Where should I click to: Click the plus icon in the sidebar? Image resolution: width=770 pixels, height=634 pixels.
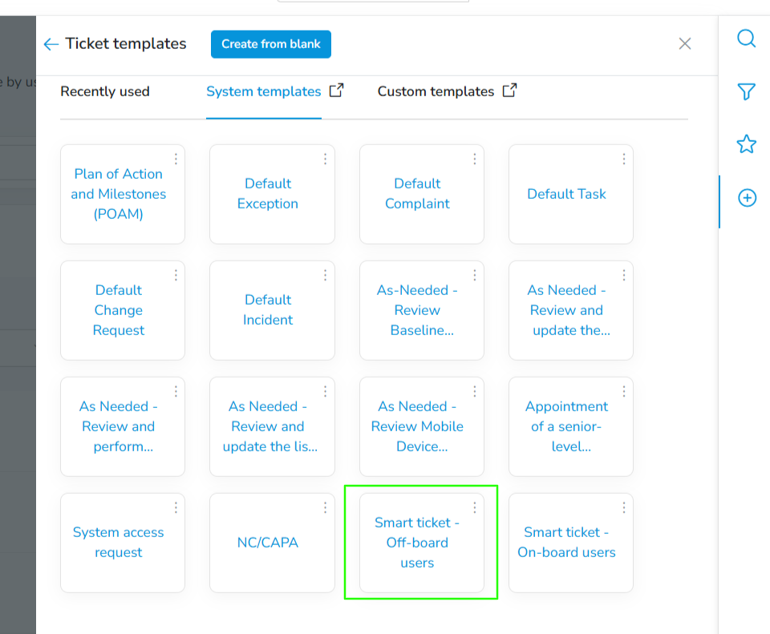pos(747,198)
